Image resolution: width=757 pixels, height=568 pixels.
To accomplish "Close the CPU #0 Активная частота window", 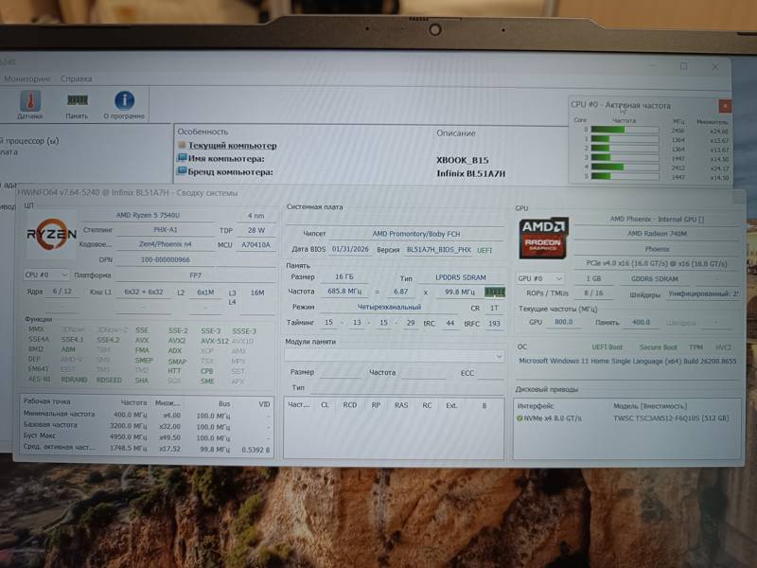I will click(725, 106).
